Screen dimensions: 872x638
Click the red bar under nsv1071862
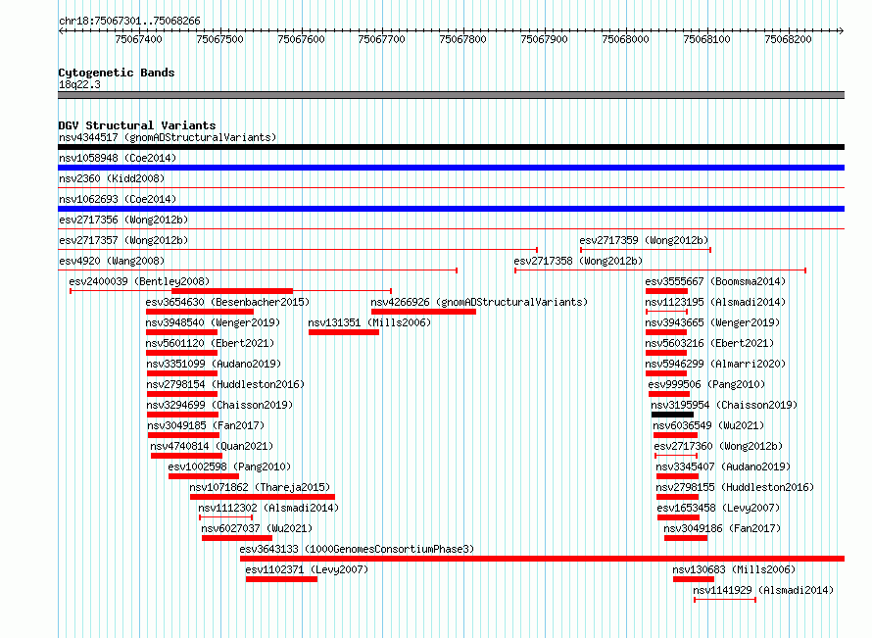[263, 497]
